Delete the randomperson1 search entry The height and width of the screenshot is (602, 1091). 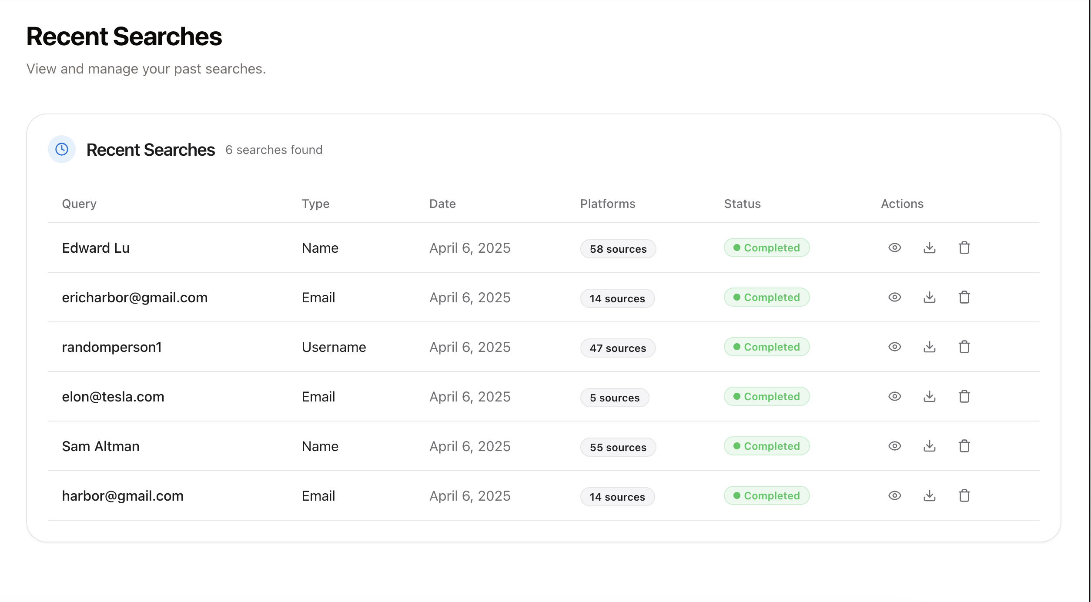point(964,347)
